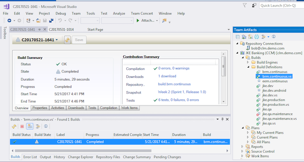
Task: Click the Find in Files toolbar icon
Action: coord(165,21)
